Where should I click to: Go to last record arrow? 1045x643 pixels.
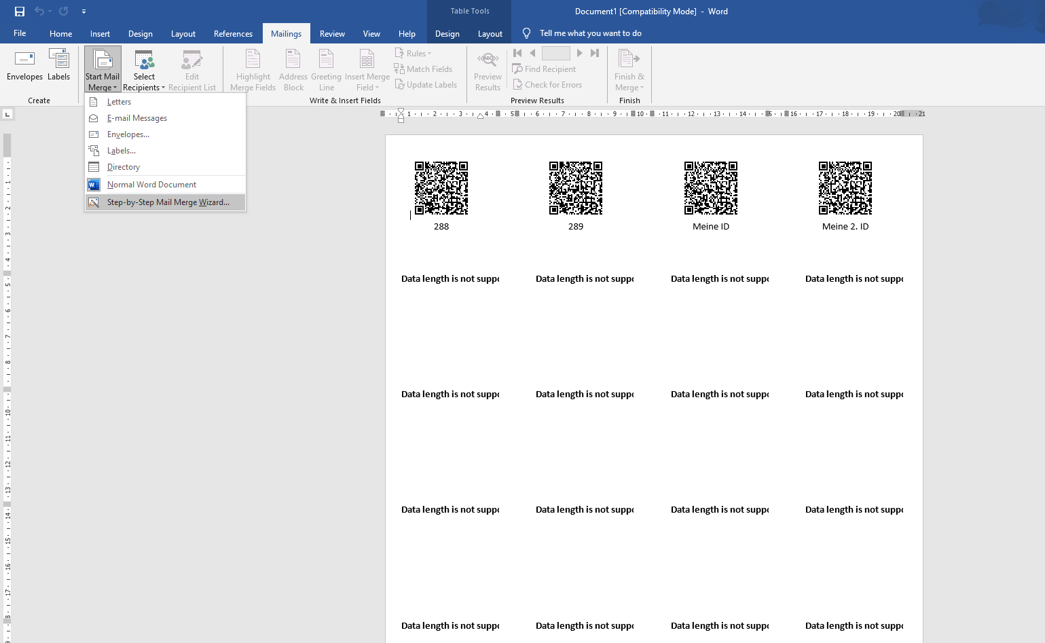(595, 53)
